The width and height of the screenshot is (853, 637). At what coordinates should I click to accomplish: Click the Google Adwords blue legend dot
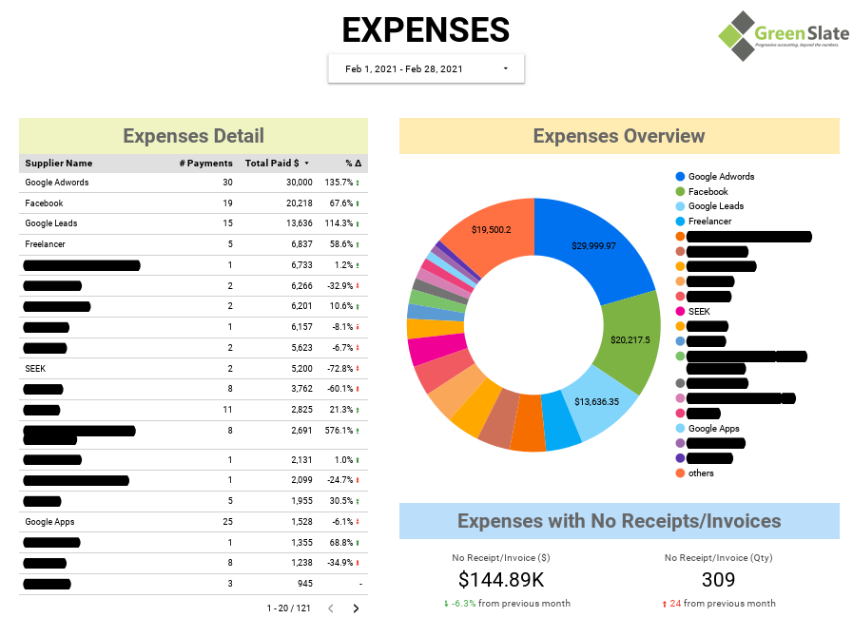pyautogui.click(x=680, y=176)
